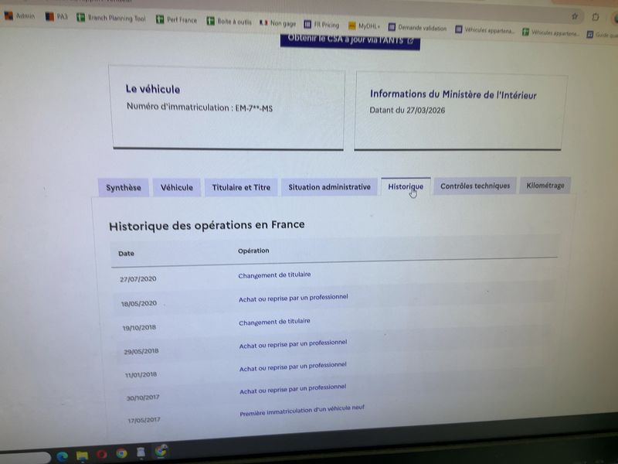Select the Historique tab

point(406,186)
